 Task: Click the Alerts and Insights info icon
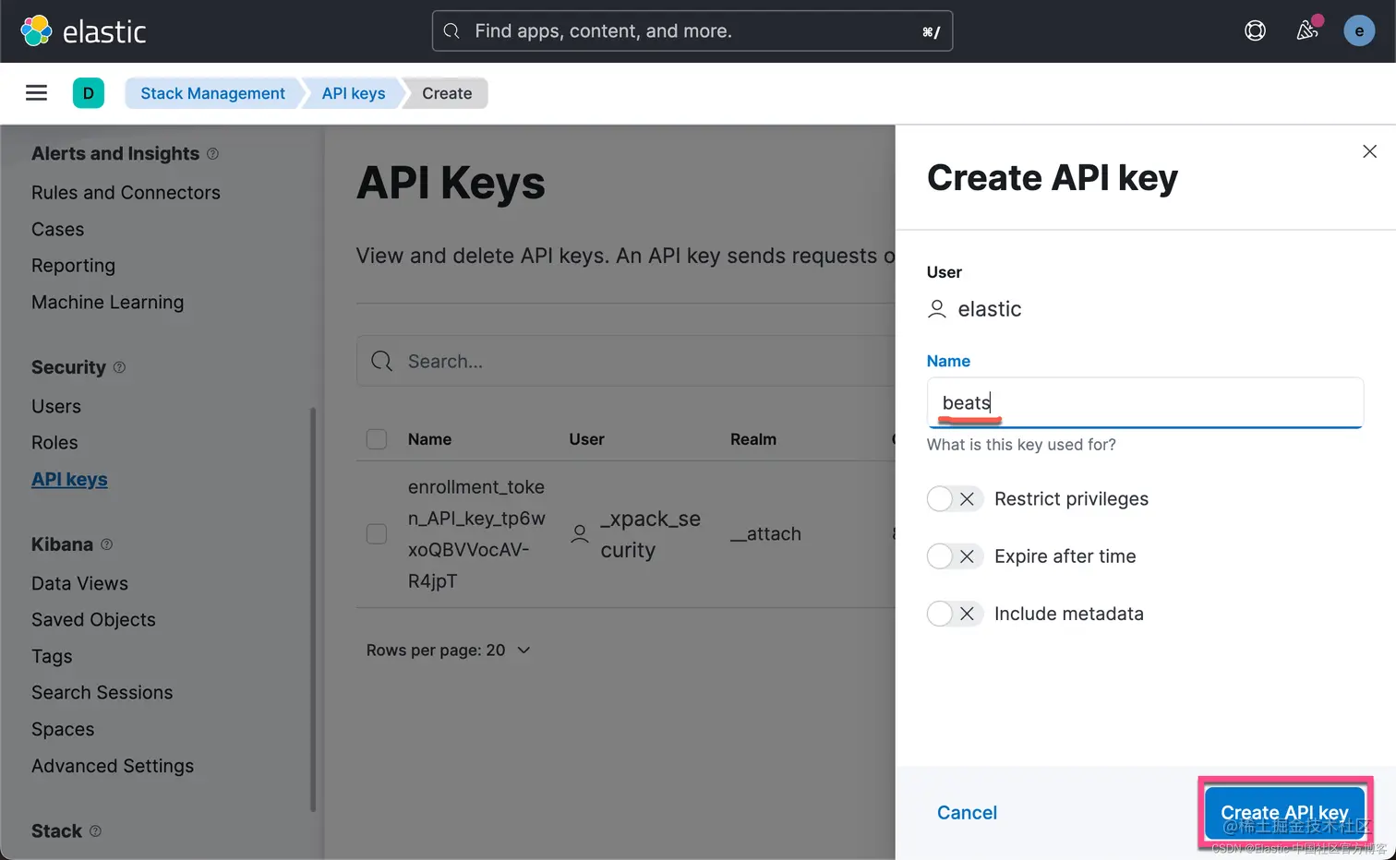tap(212, 153)
